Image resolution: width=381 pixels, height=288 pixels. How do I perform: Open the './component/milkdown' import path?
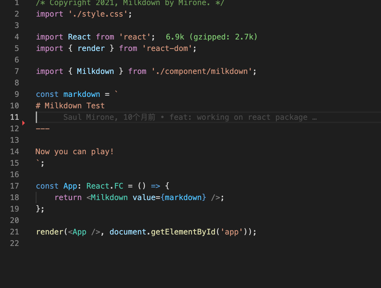(x=204, y=71)
